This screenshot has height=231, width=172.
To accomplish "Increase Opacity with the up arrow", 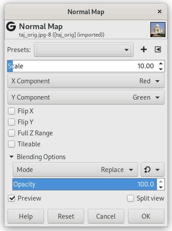I will click(161, 182).
